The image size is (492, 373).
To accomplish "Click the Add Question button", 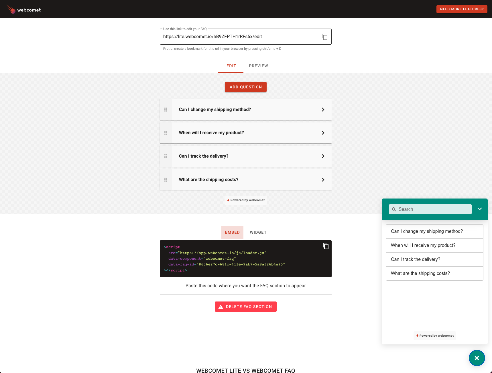I will (x=246, y=87).
